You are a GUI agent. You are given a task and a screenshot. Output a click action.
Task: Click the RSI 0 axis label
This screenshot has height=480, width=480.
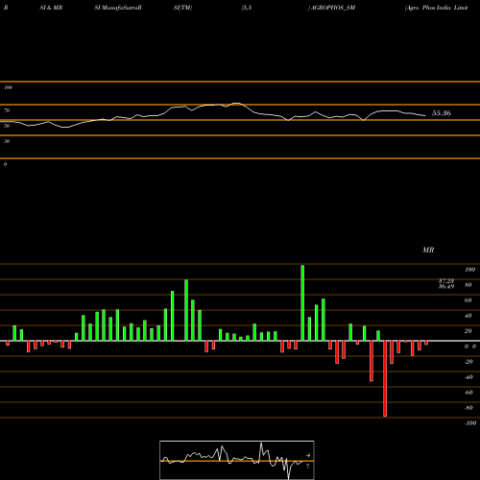pyautogui.click(x=6, y=164)
